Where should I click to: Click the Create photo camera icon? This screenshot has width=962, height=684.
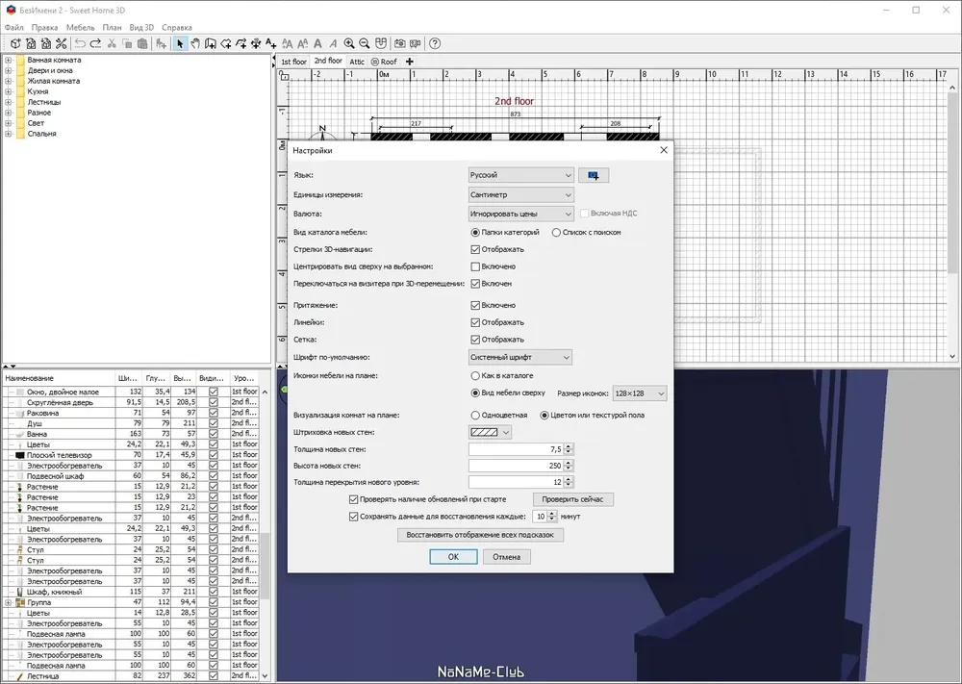pos(399,43)
